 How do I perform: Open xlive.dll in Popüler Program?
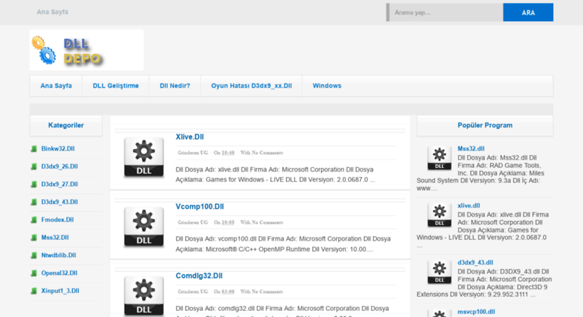468,205
